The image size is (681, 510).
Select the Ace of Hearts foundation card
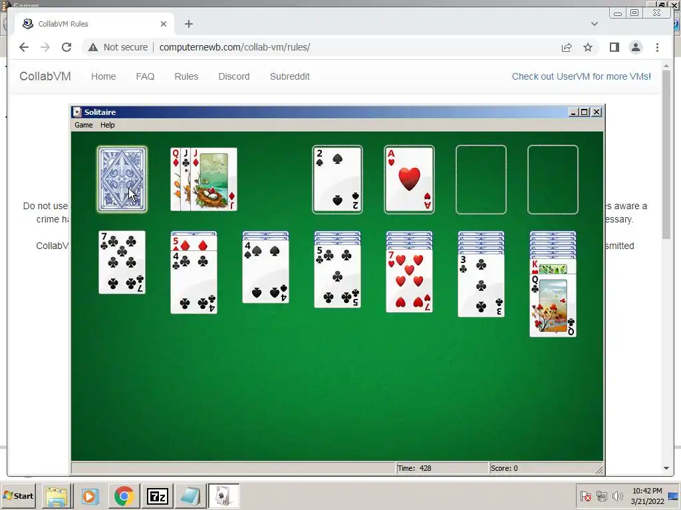409,179
